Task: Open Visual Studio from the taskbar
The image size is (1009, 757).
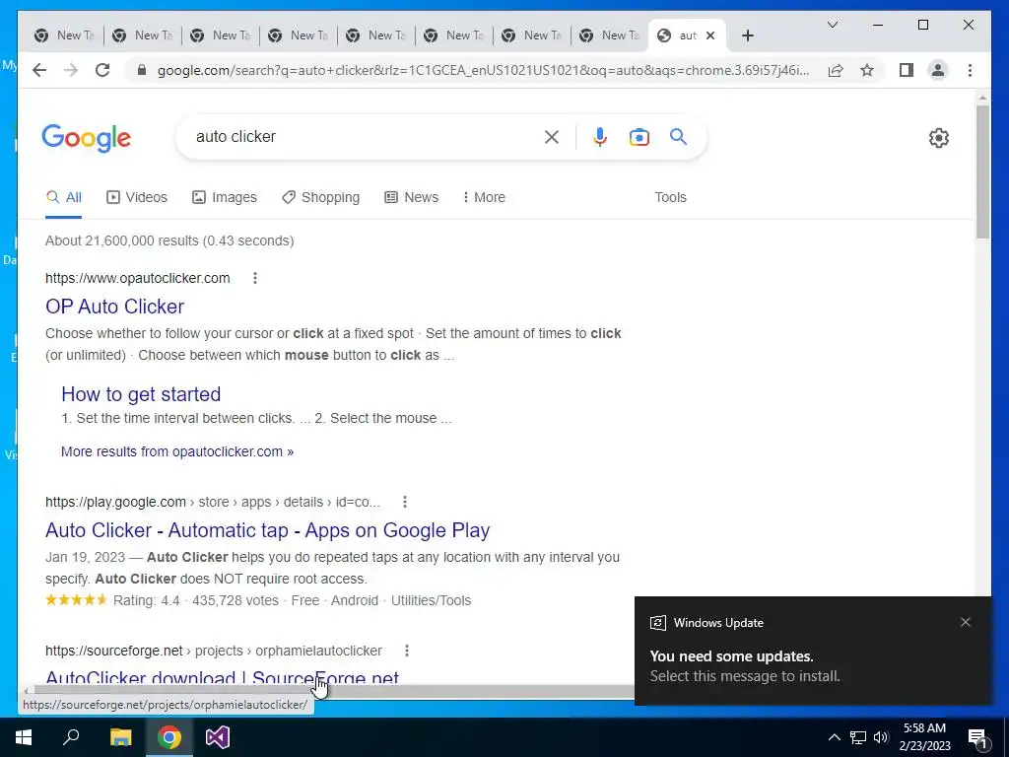Action: [x=218, y=737]
